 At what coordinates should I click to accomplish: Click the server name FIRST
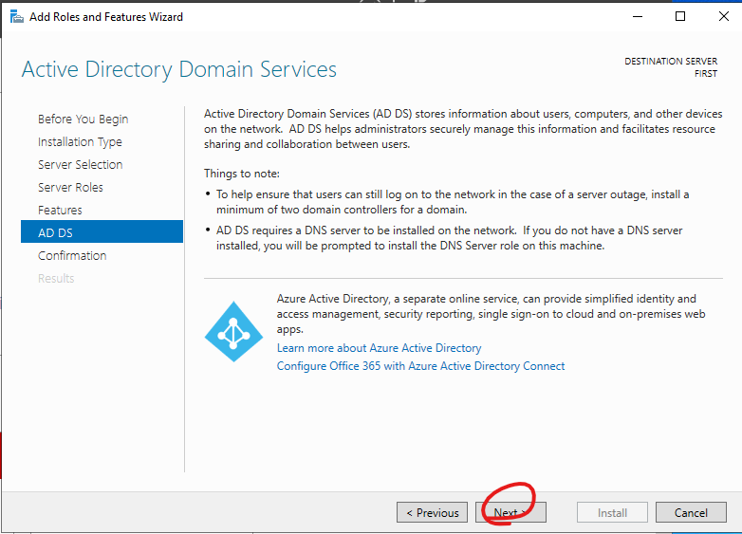(706, 74)
